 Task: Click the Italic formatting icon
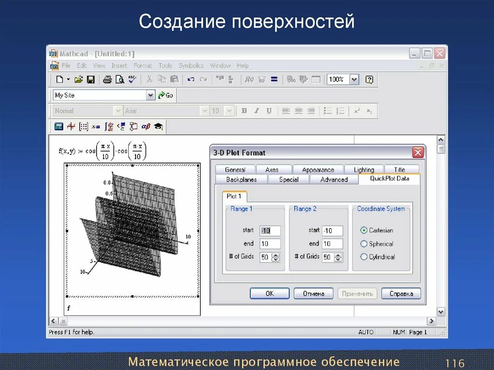[257, 111]
